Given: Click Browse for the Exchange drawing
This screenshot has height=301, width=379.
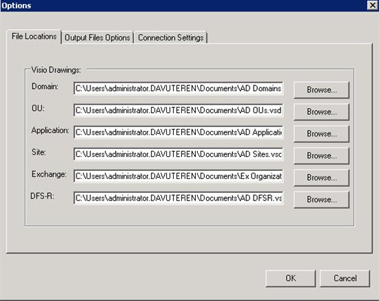Looking at the screenshot, I should tap(321, 178).
